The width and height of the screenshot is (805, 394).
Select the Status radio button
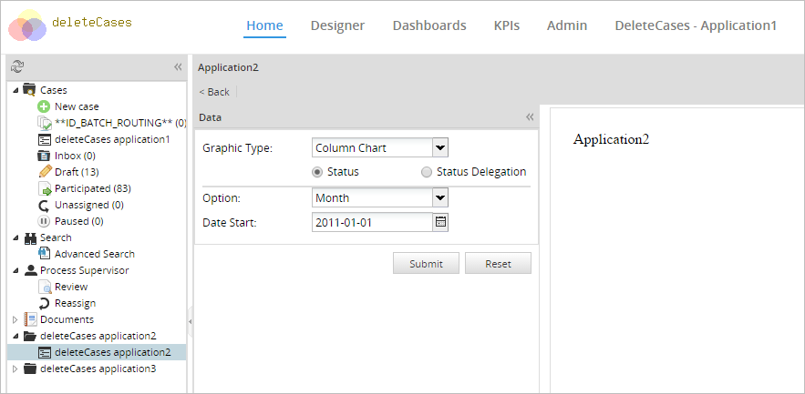point(317,172)
